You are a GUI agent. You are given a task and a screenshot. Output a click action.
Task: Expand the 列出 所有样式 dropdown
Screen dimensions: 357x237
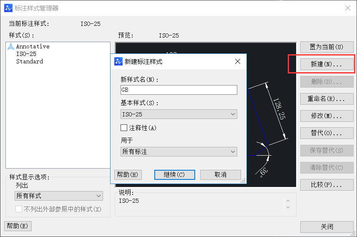(x=58, y=196)
